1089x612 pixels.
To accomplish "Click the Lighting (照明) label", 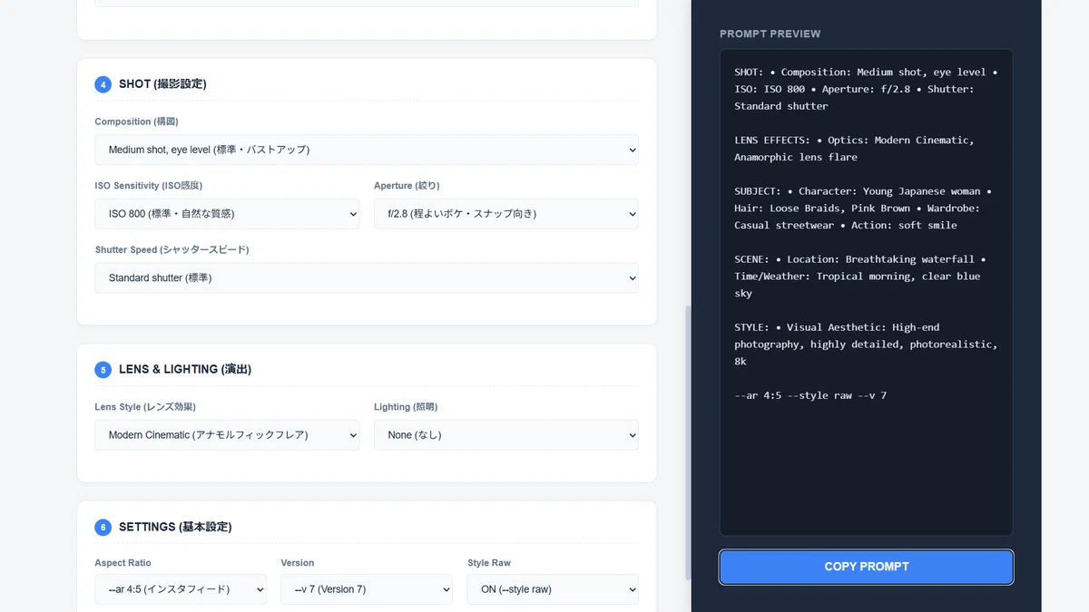I will click(406, 407).
